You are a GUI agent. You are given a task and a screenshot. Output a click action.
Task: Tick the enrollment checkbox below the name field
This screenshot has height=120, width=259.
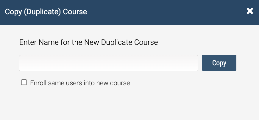coord(24,82)
